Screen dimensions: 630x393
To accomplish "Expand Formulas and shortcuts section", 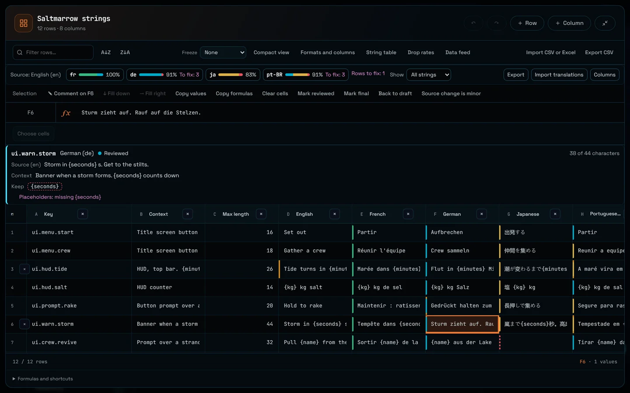I will (x=43, y=379).
